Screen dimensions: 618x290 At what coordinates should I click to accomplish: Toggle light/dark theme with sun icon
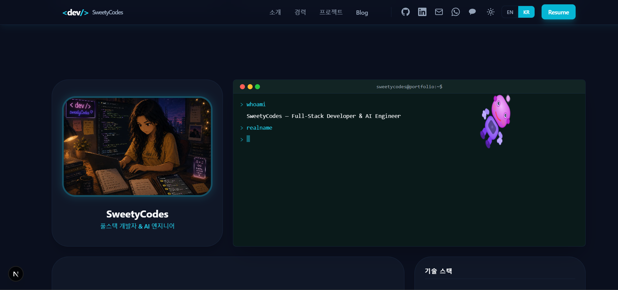pyautogui.click(x=491, y=12)
